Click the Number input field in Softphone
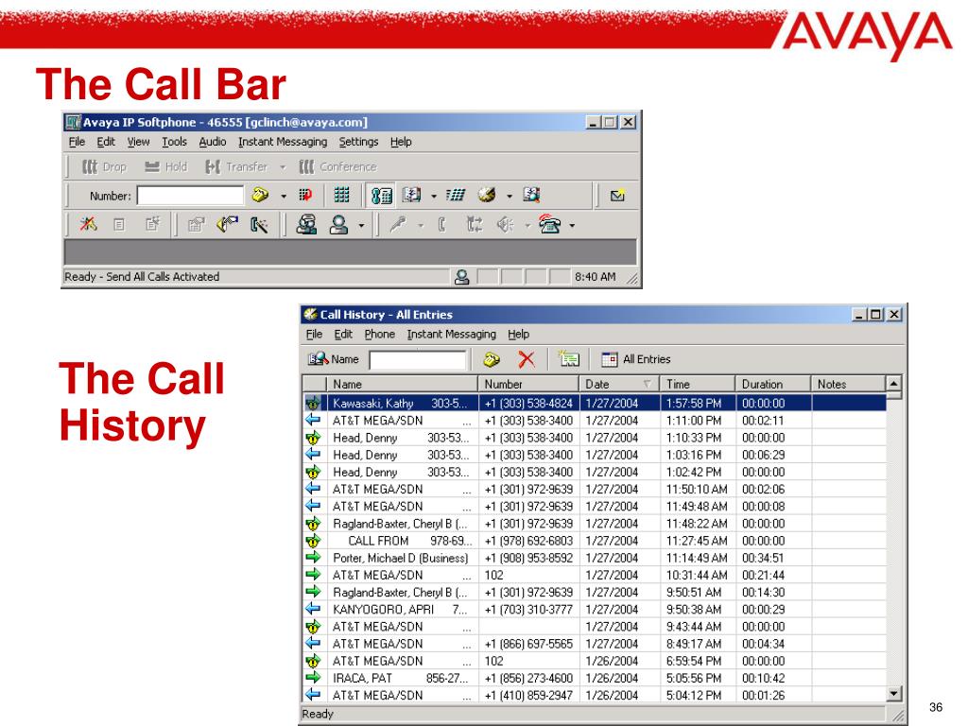The image size is (968, 726). 190,196
